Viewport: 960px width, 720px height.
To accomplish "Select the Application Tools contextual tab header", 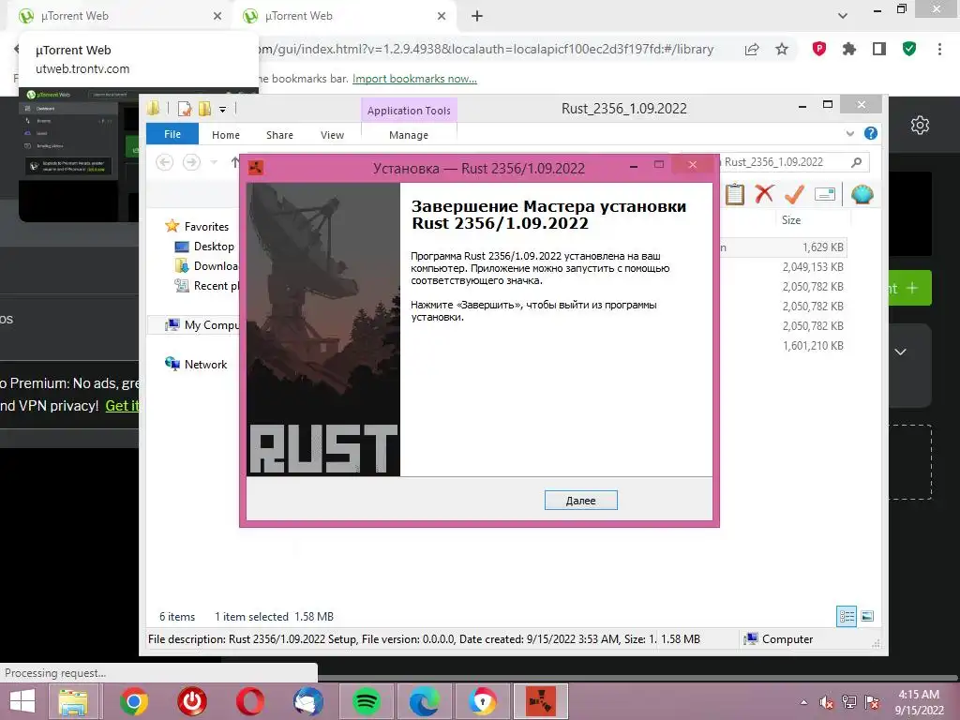I will tap(409, 111).
